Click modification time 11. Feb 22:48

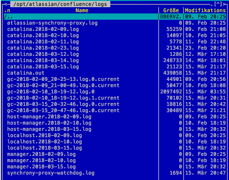(205, 42)
